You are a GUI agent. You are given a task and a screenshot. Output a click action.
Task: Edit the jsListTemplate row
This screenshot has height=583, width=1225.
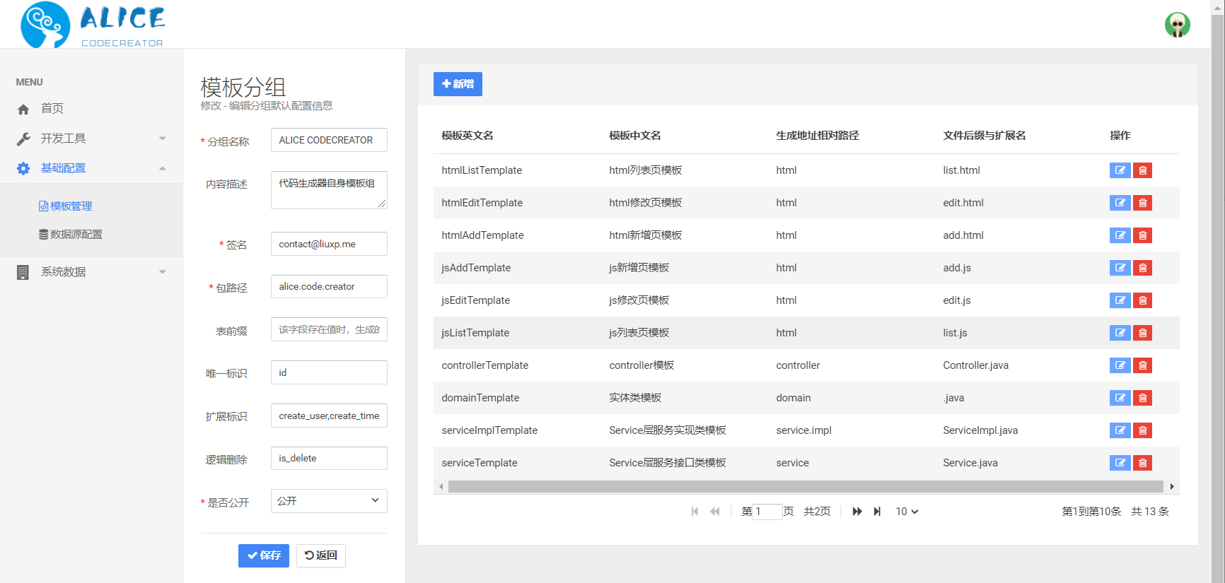coord(1120,333)
